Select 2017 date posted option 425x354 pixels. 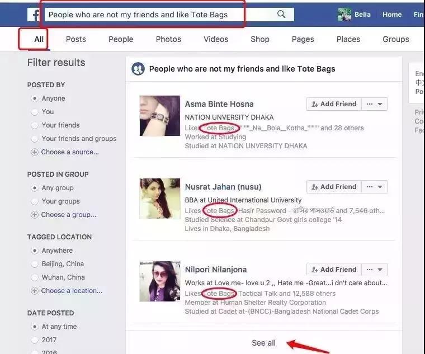click(x=35, y=340)
